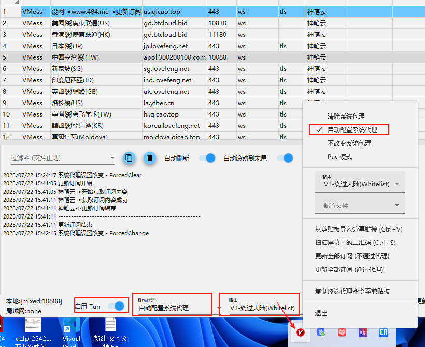This screenshot has height=347, width=425.
Task: Open the 路由 dropdown in tray menu
Action: (360, 182)
